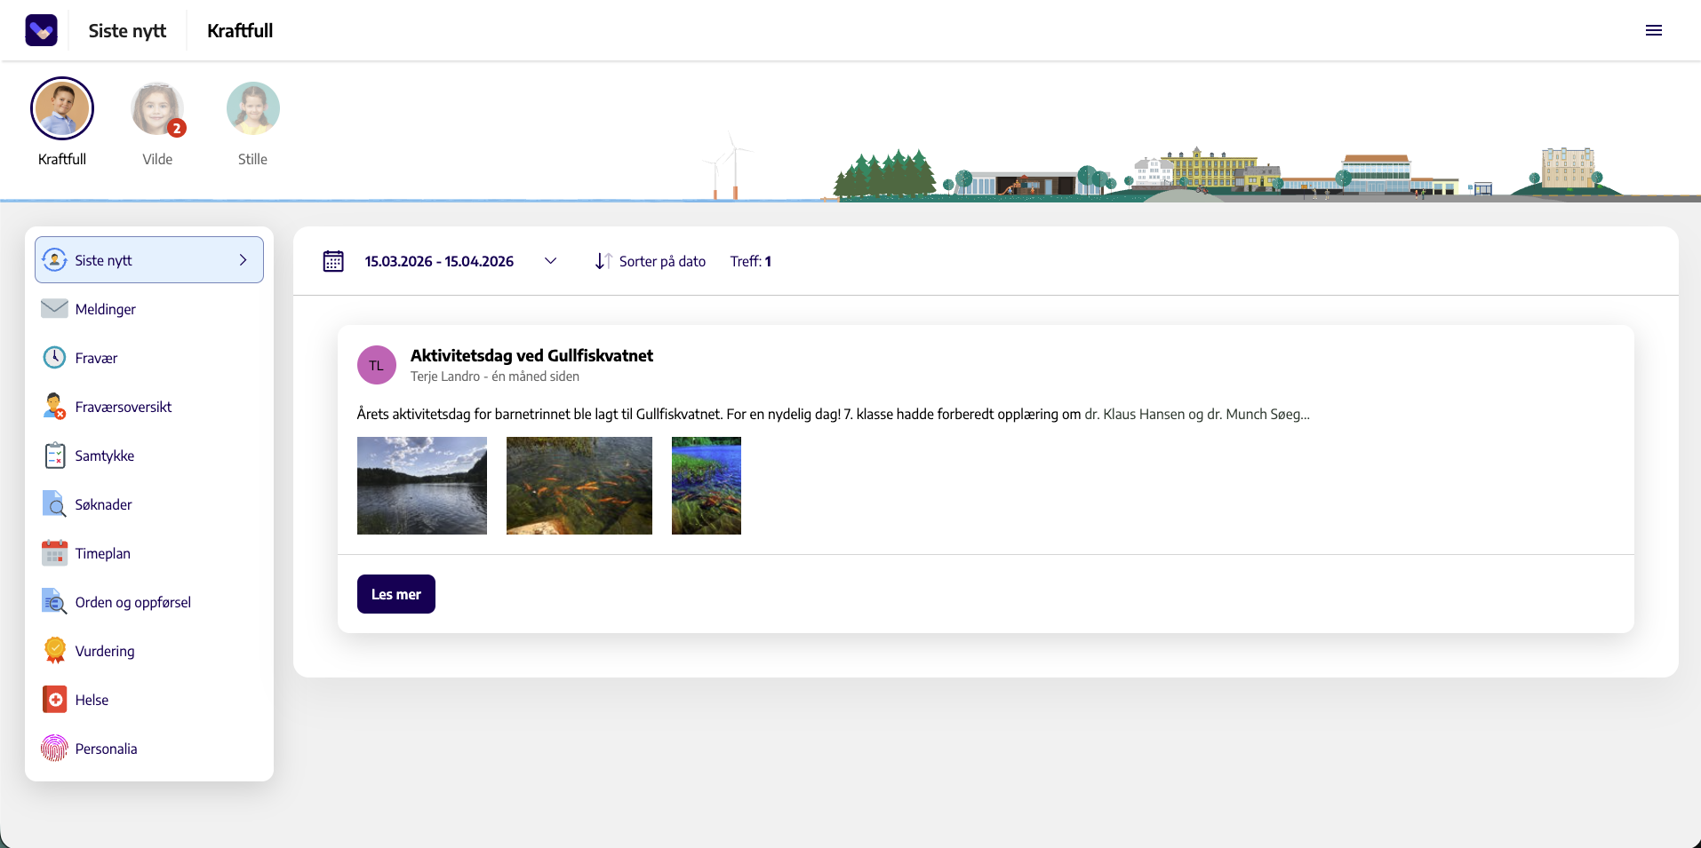
Task: Open the Vurdering menu item
Action: (x=149, y=651)
